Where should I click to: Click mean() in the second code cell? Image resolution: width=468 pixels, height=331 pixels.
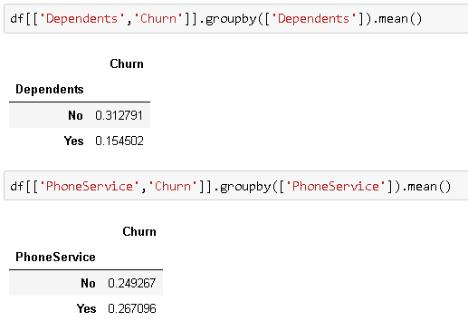429,186
